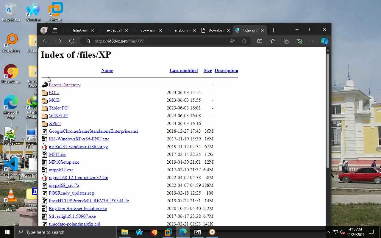Open the tab actions menu icon
Viewport: 381px width, 238px height.
[55, 30]
